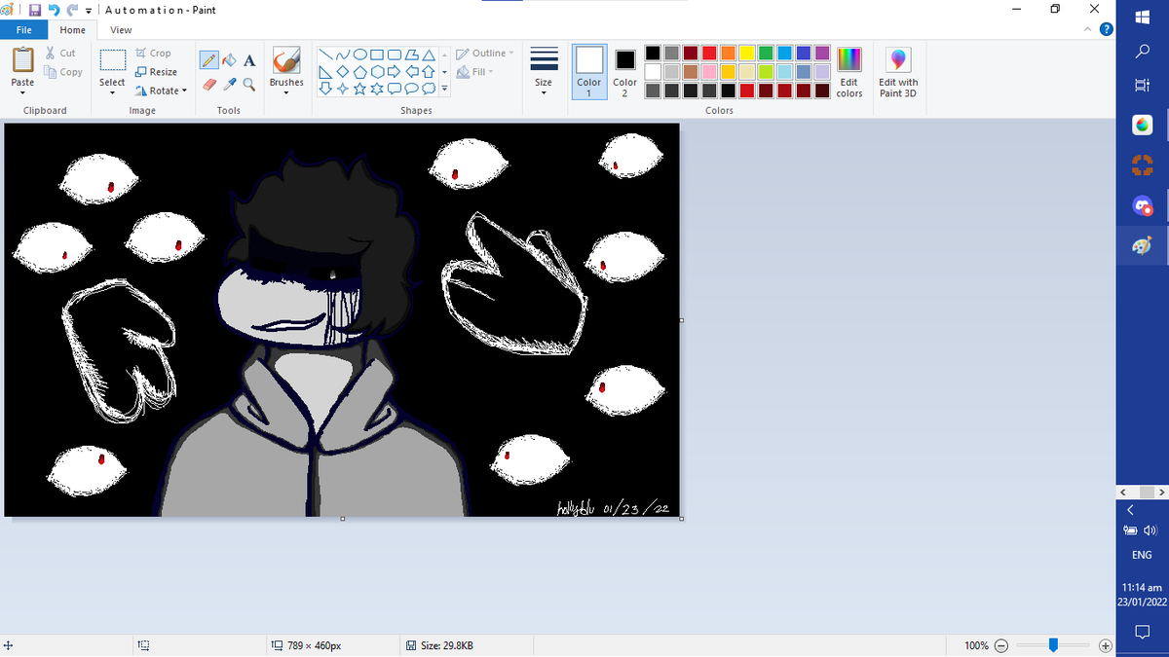Choose the Five-point star shape
This screenshot has height=657, width=1169.
click(x=360, y=89)
